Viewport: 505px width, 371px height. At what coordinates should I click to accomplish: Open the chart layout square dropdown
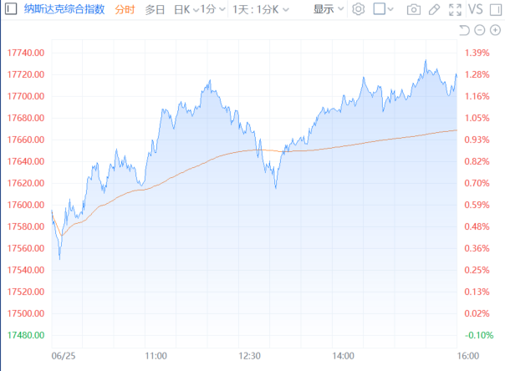click(384, 9)
